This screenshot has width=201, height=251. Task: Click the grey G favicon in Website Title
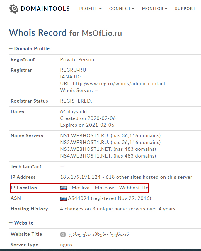tap(63, 235)
